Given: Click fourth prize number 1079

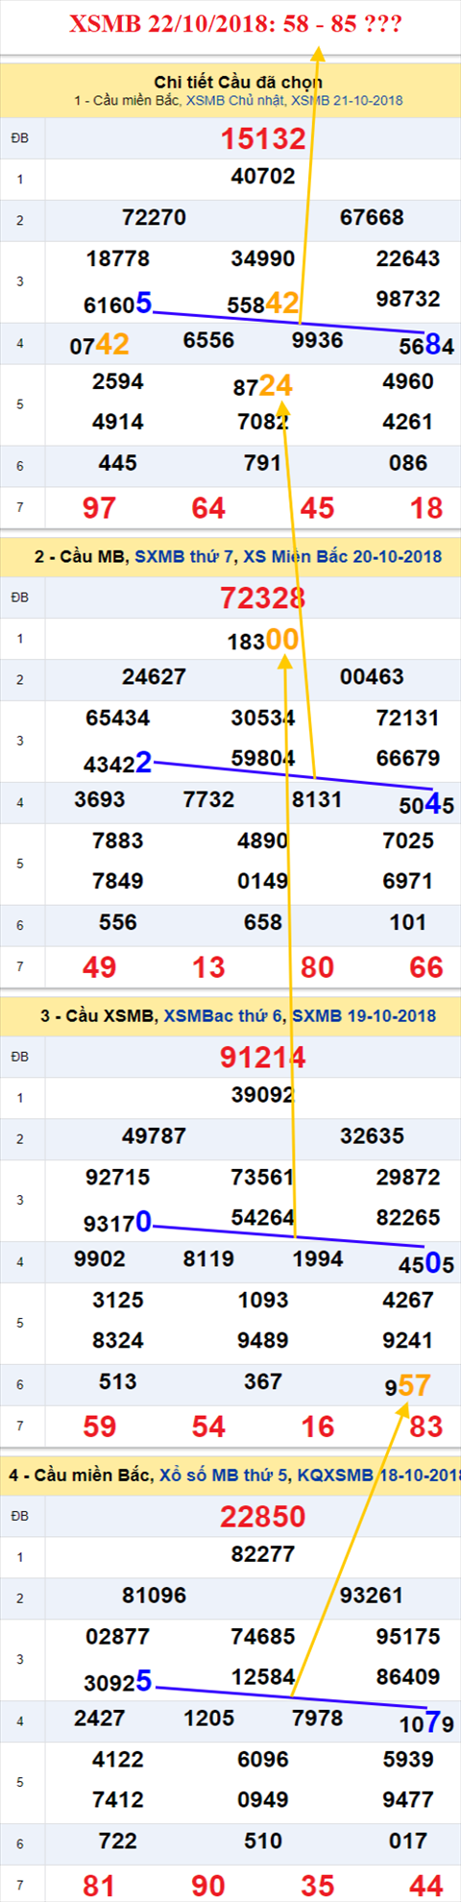Looking at the screenshot, I should click(426, 1721).
